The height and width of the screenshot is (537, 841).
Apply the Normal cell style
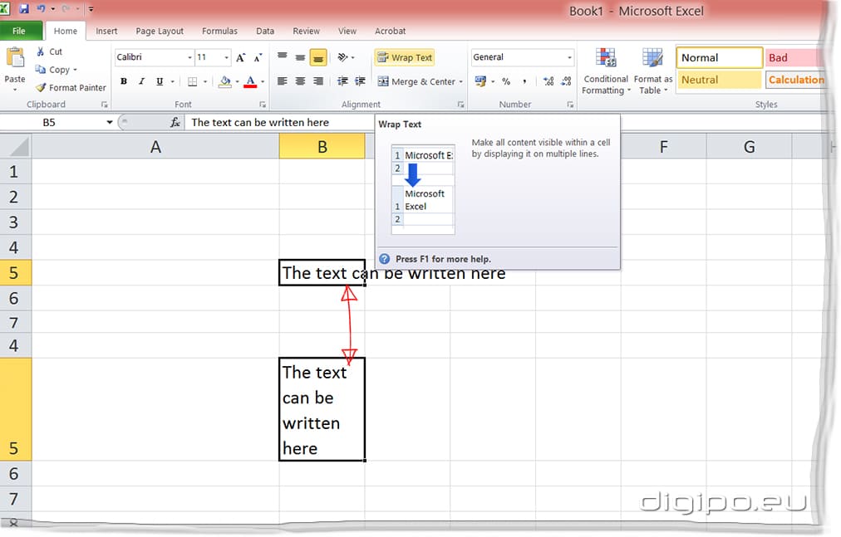719,58
